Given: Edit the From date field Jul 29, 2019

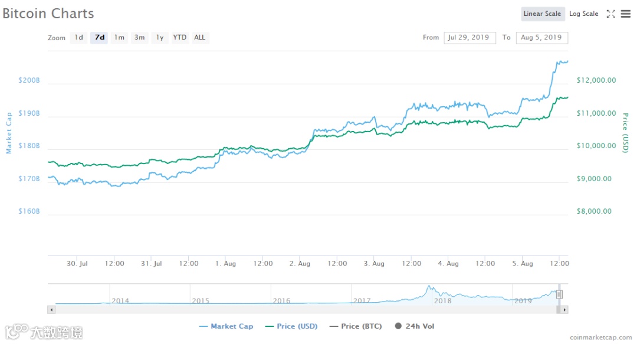Looking at the screenshot, I should pyautogui.click(x=469, y=37).
